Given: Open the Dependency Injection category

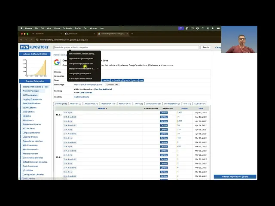Looking at the screenshot, I should tap(33, 141).
